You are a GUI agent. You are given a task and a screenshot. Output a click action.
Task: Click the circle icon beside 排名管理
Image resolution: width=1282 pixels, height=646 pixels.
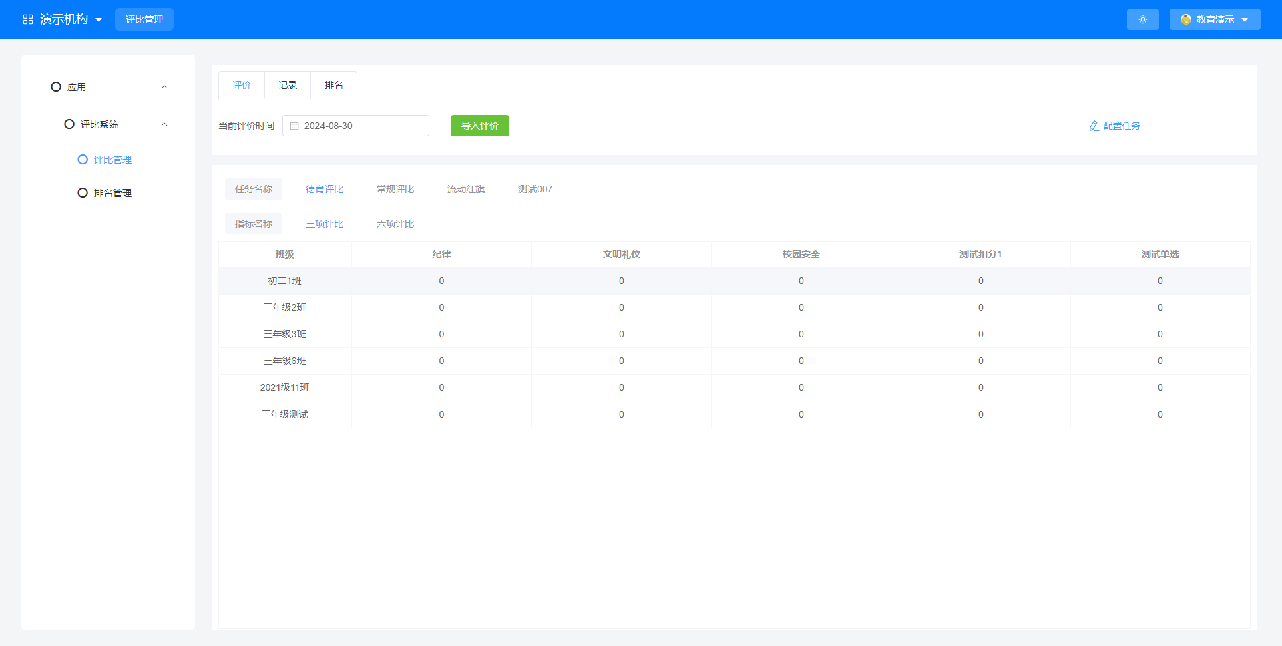(83, 193)
